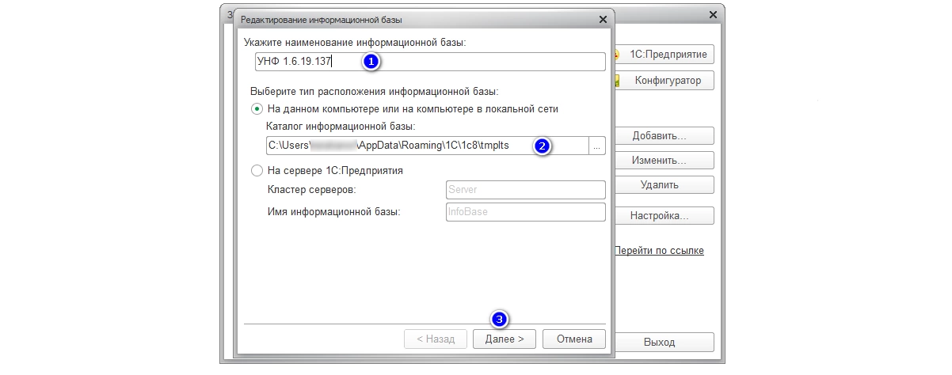Screen dimensions: 952x375
Task: Follow 'Перейти по ссылке' link
Action: pos(659,251)
